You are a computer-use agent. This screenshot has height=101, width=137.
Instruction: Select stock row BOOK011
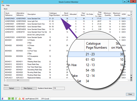67,62
